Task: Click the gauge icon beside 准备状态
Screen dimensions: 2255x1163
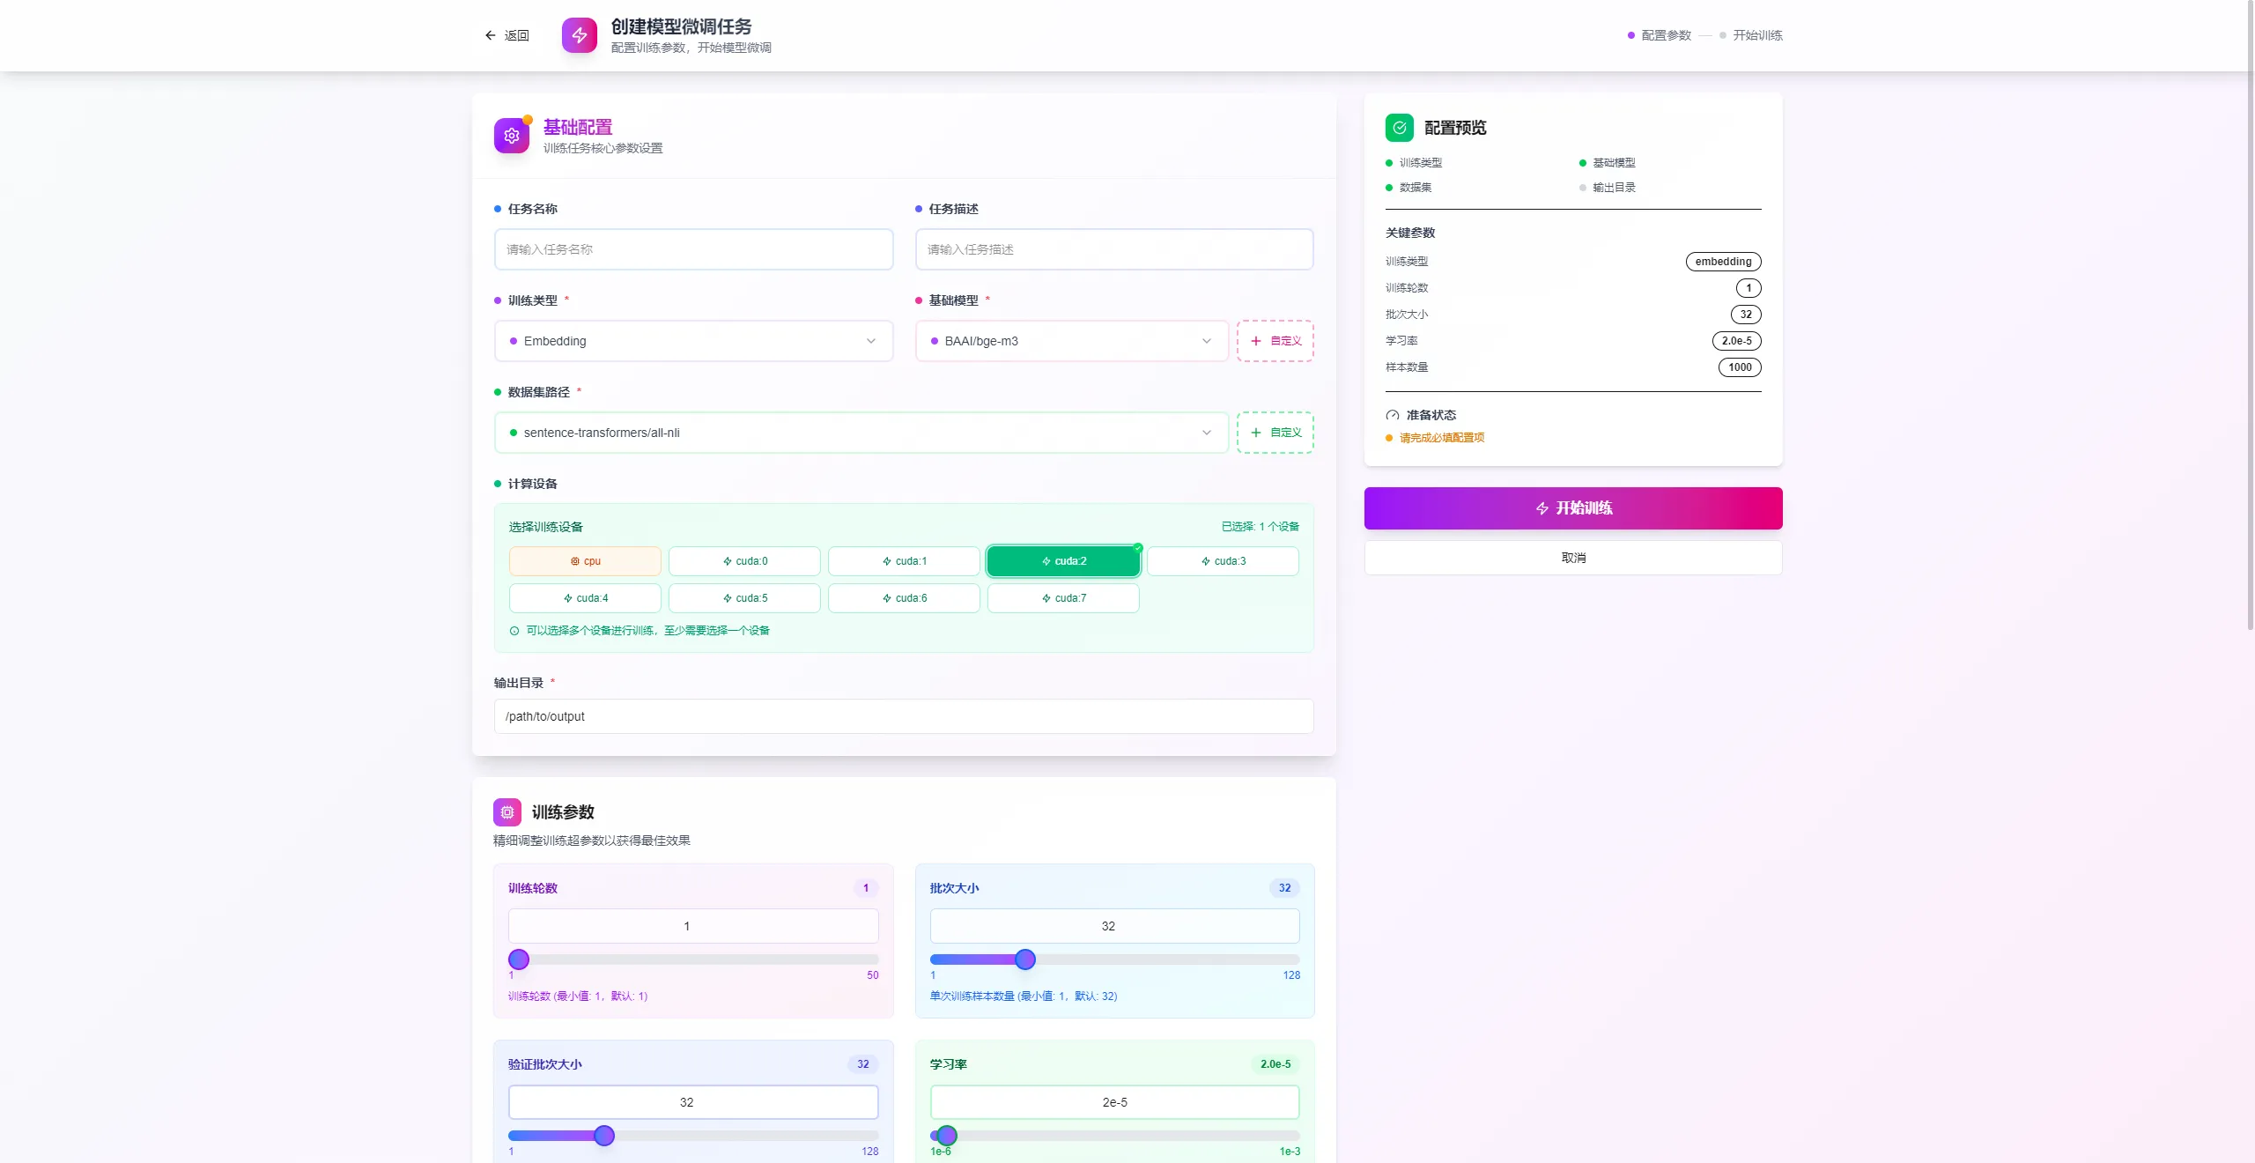Action: 1392,415
